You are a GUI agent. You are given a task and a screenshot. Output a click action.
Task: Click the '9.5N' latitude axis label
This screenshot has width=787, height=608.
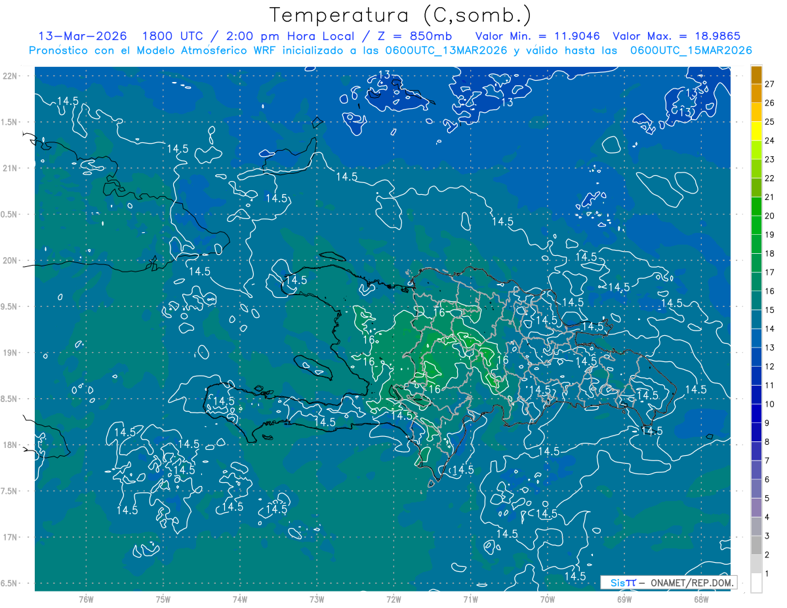(10, 306)
